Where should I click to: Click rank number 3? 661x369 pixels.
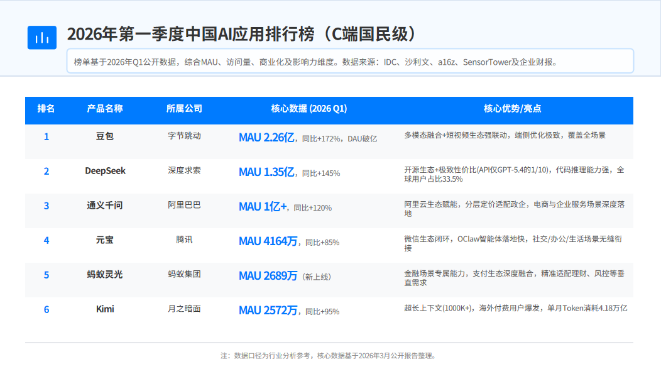(46, 206)
